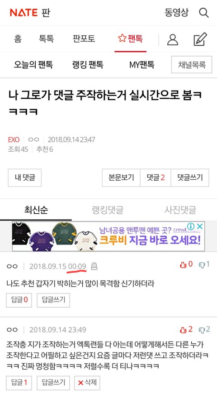
Task: Close the ad with X icon
Action: [x=200, y=226]
